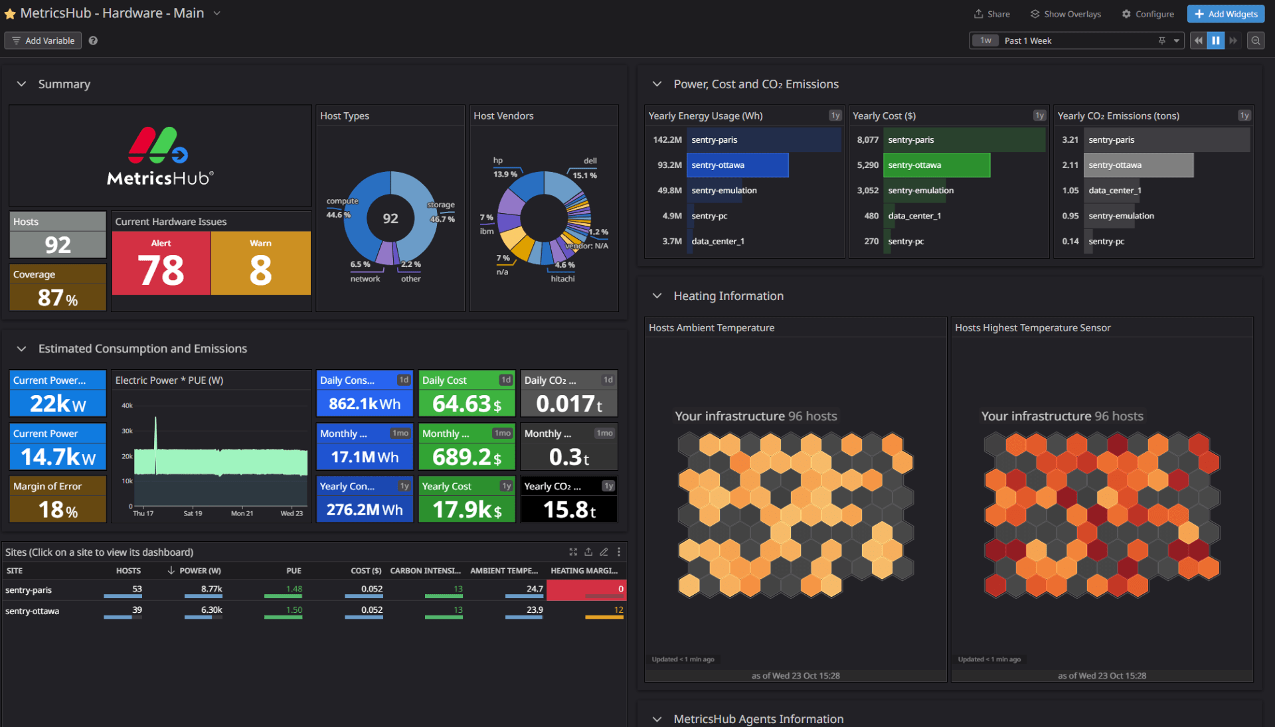This screenshot has height=727, width=1275.
Task: Click the zoom out magnifier icon
Action: (x=1256, y=40)
